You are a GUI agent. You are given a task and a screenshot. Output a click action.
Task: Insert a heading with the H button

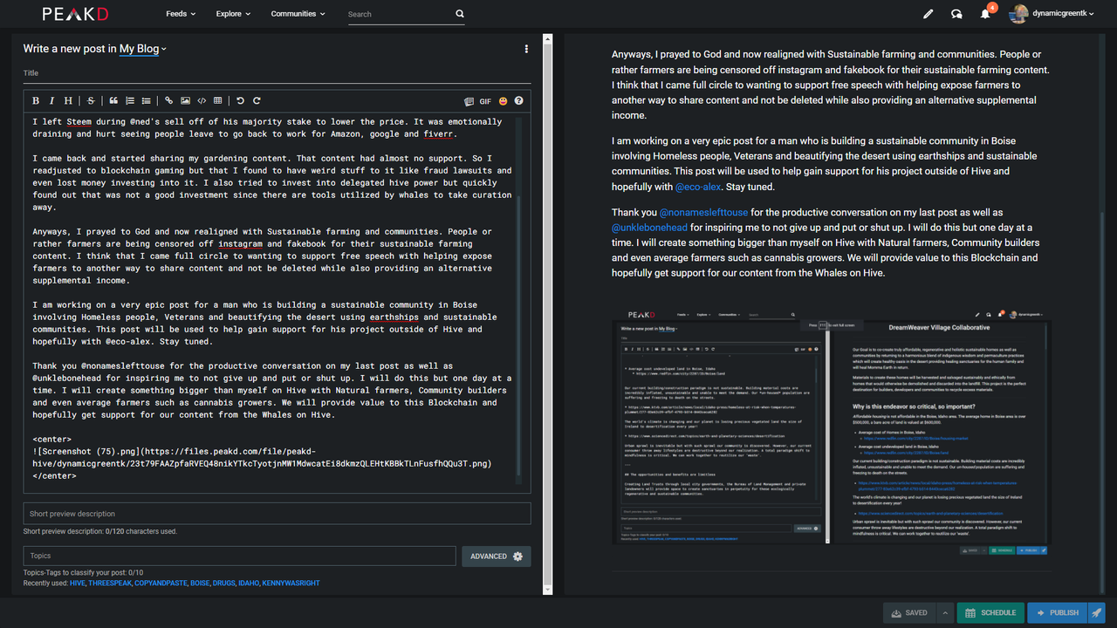[x=68, y=101]
